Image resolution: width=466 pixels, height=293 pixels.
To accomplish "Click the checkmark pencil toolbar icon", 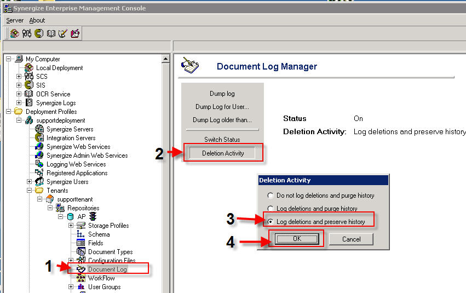I will tap(63, 33).
